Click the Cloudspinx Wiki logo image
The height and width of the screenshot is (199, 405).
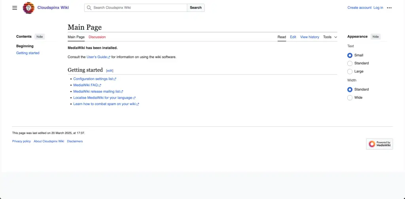click(28, 8)
